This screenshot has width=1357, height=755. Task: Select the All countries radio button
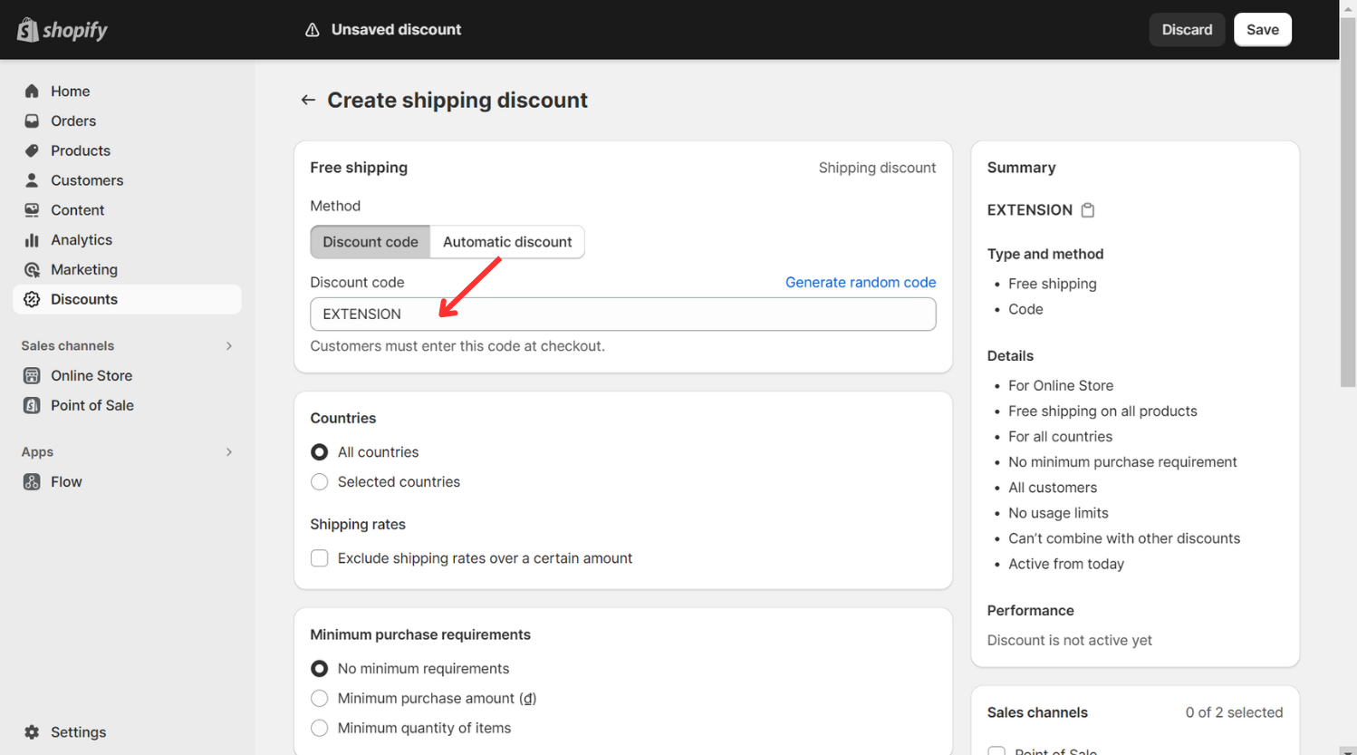[x=319, y=452]
